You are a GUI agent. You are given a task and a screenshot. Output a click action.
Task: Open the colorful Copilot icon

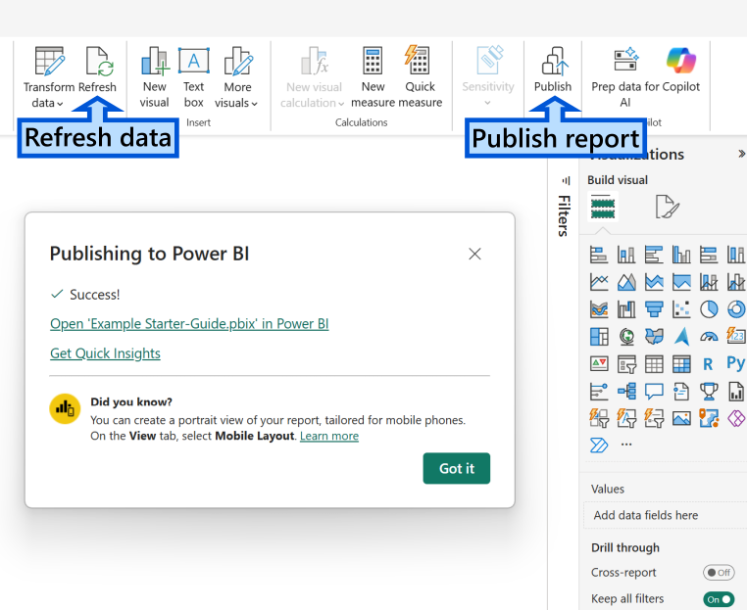[681, 61]
